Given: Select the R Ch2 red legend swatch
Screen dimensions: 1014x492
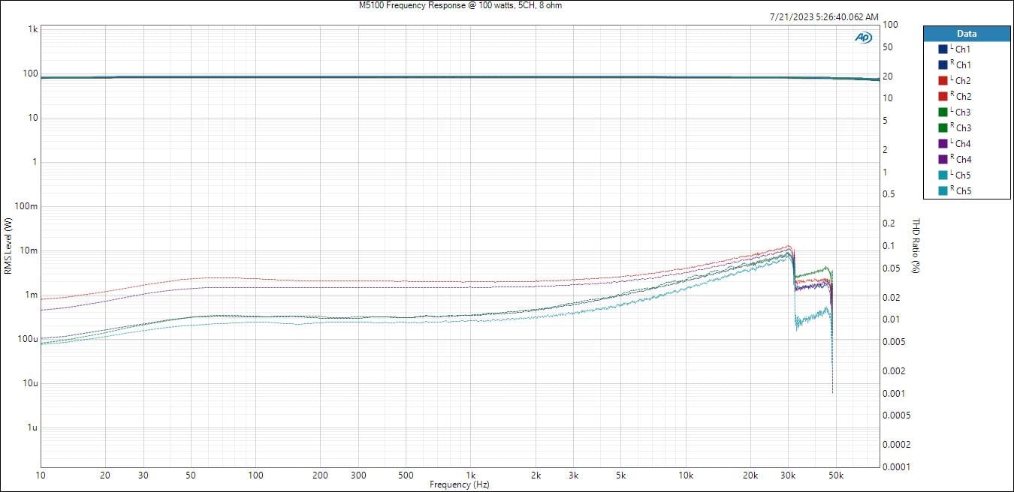Looking at the screenshot, I should coord(943,97).
